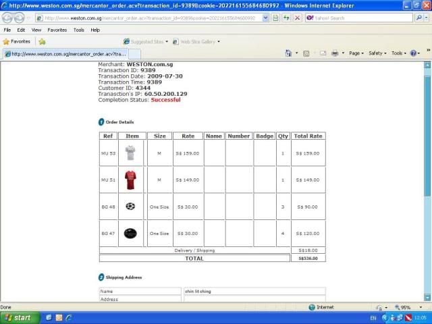Click the black ball BG 47 thumbnail

point(130,234)
